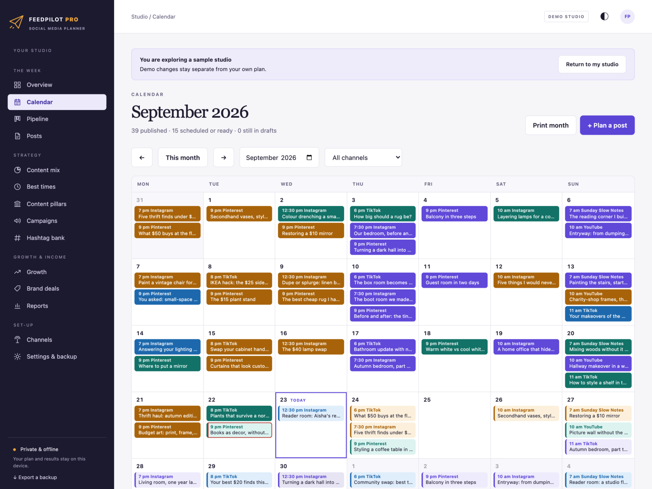Open the All channels dropdown
Screen dimensions: 652x489
click(363, 158)
